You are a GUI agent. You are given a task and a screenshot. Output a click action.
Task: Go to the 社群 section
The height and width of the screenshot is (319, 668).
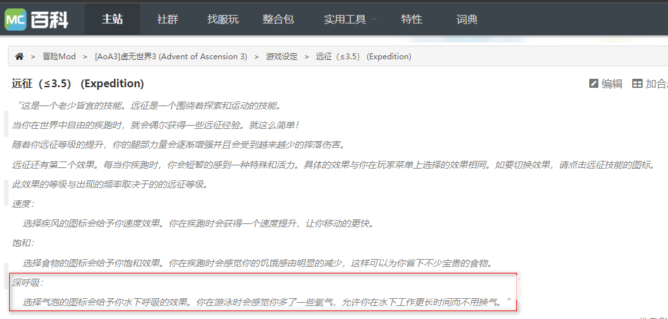(167, 19)
